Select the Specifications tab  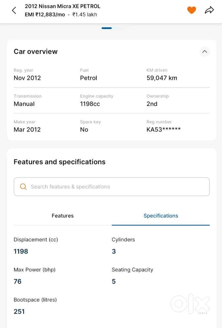161,216
